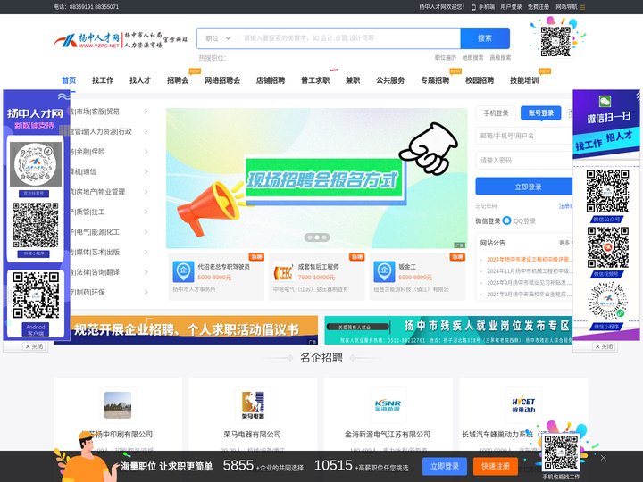Open the 找工作 nav item

pos(103,80)
